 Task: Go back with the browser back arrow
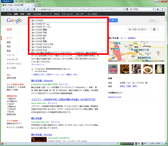[x=3, y=9]
